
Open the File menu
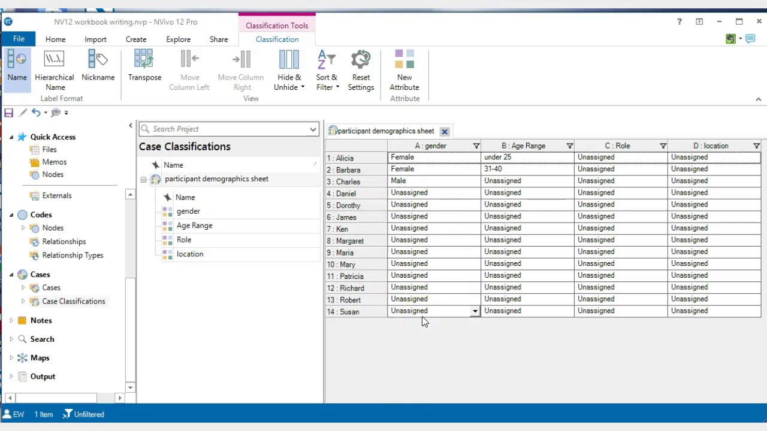[x=19, y=39]
